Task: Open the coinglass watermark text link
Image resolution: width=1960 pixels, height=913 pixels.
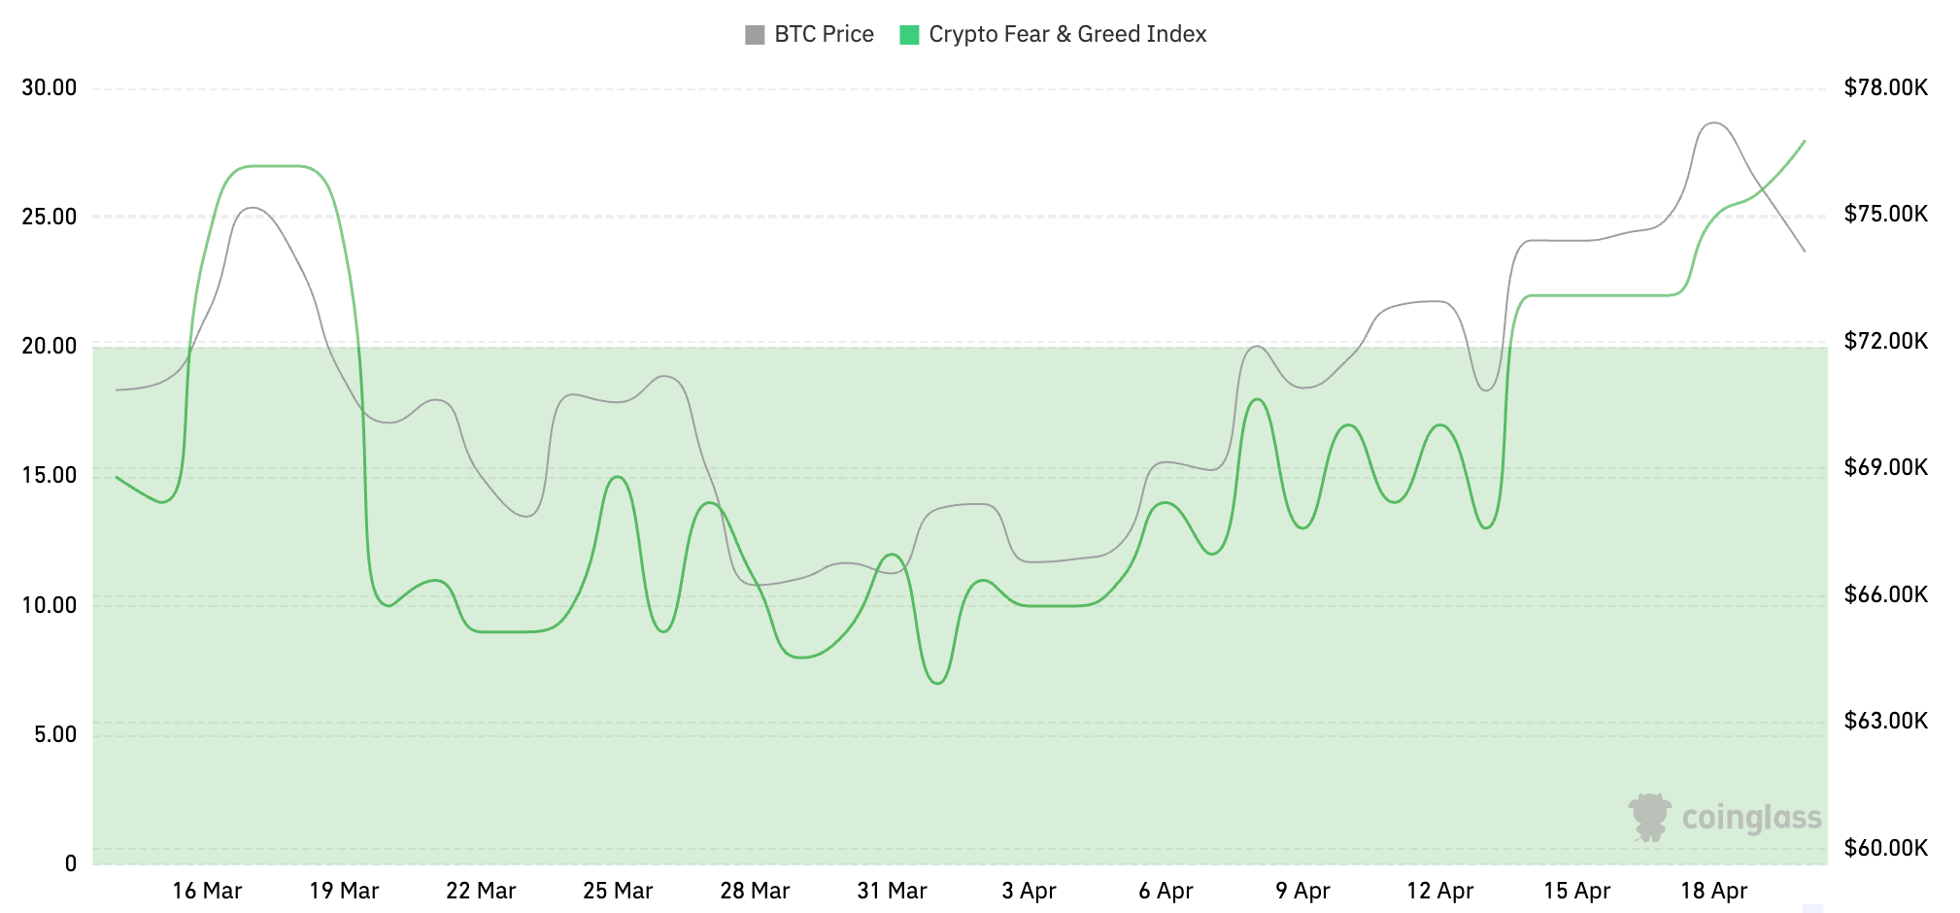Action: pos(1751,818)
